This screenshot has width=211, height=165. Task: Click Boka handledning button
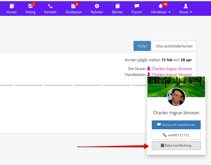(176, 146)
